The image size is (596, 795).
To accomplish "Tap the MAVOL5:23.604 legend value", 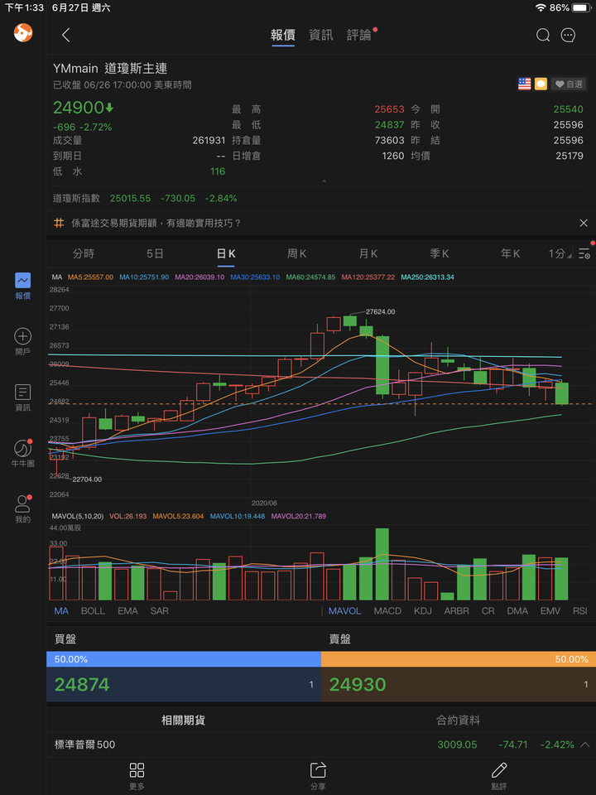I will (x=179, y=516).
